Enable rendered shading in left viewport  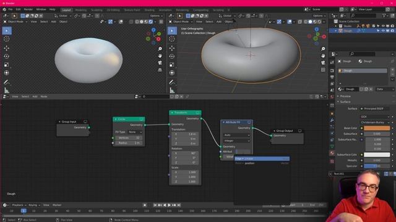tap(151, 22)
